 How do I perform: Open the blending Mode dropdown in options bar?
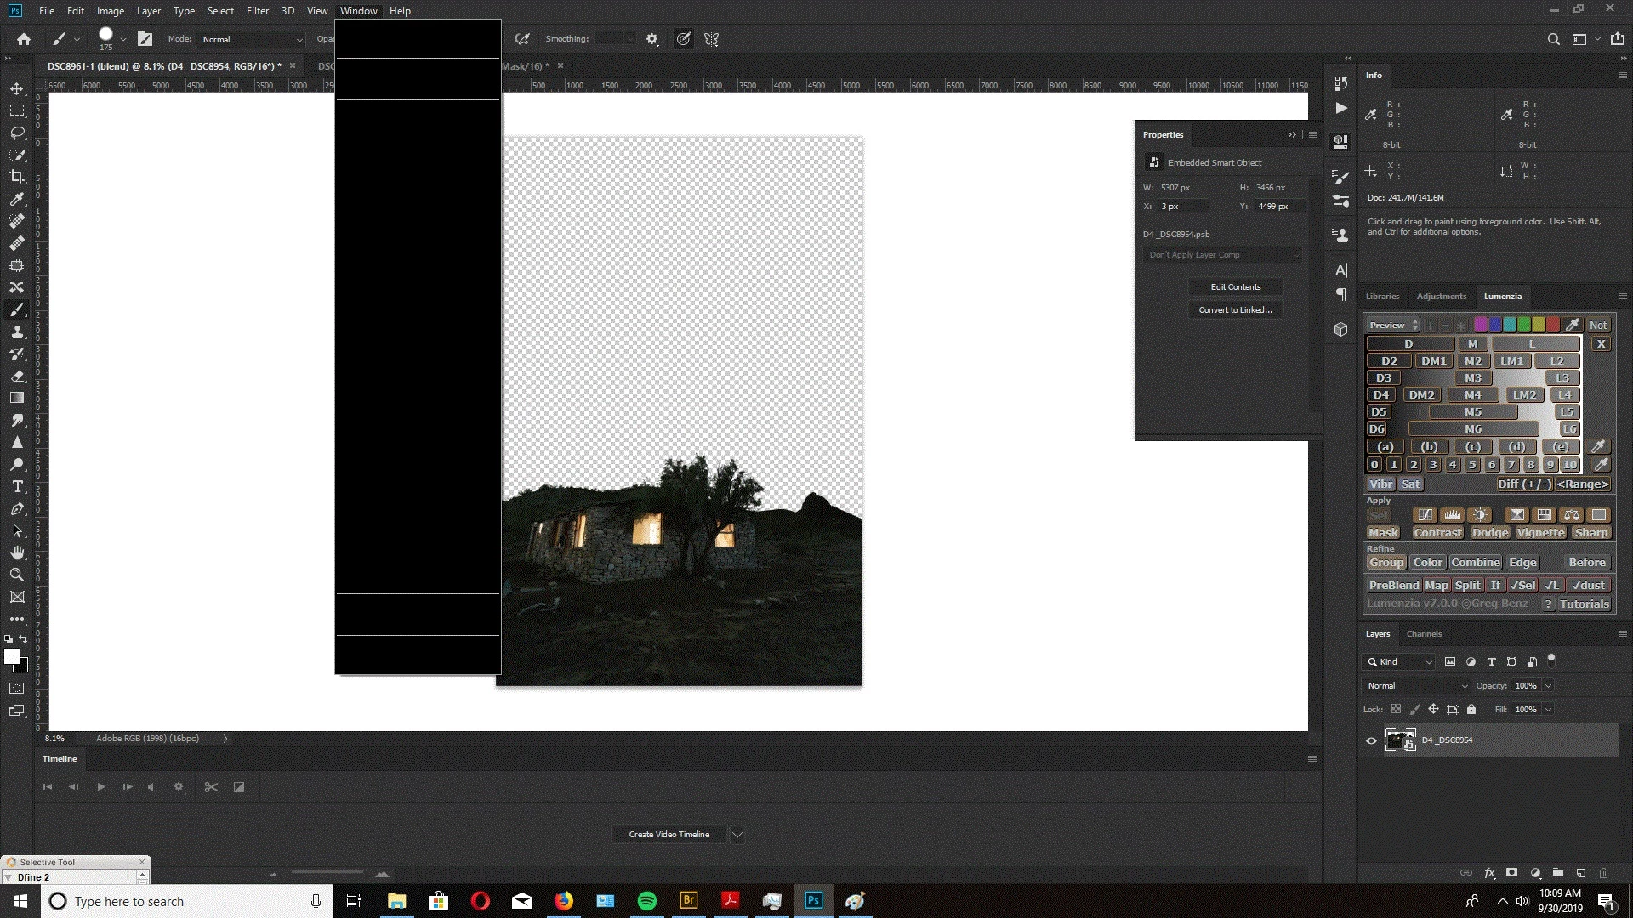click(x=252, y=39)
